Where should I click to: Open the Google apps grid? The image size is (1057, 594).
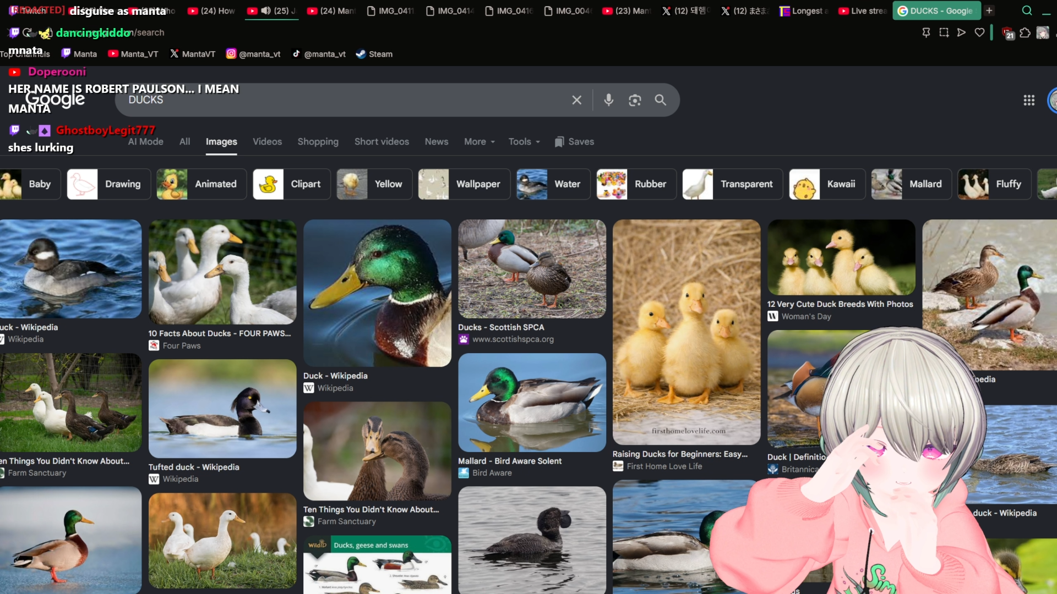click(x=1029, y=100)
